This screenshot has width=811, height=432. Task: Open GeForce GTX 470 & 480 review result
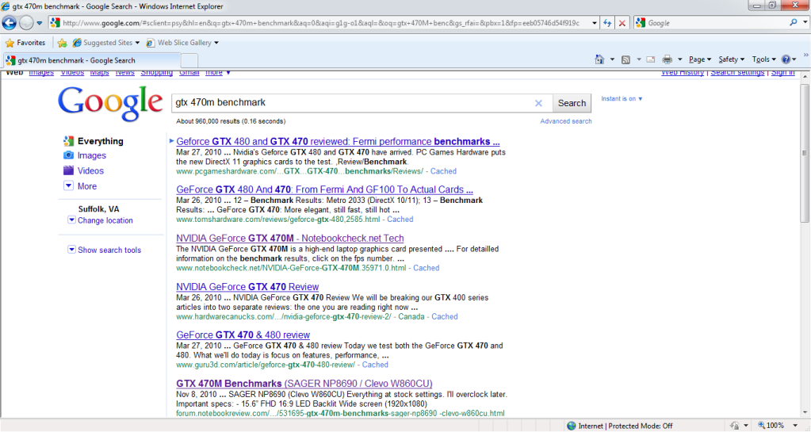coord(243,335)
